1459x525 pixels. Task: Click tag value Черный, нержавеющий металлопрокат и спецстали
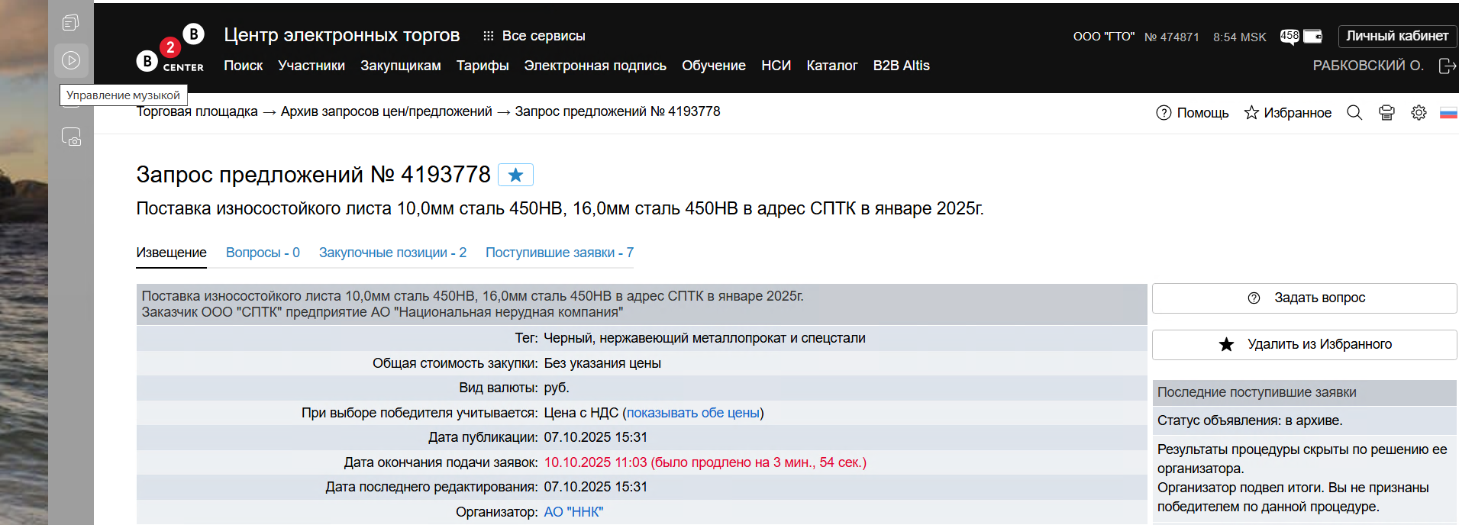[x=705, y=338]
